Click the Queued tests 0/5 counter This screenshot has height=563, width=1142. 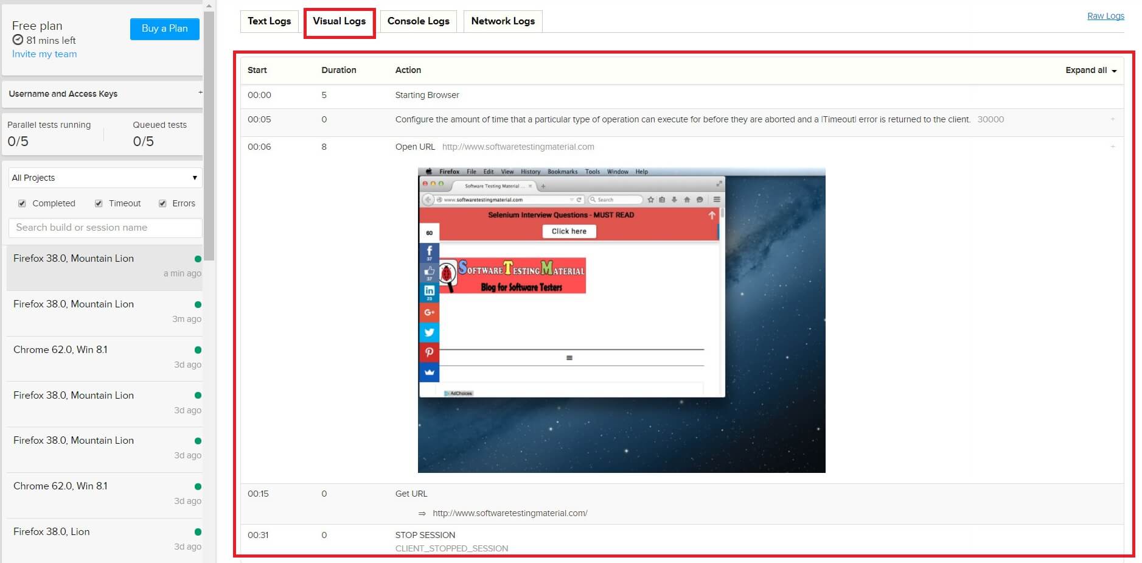tap(144, 141)
